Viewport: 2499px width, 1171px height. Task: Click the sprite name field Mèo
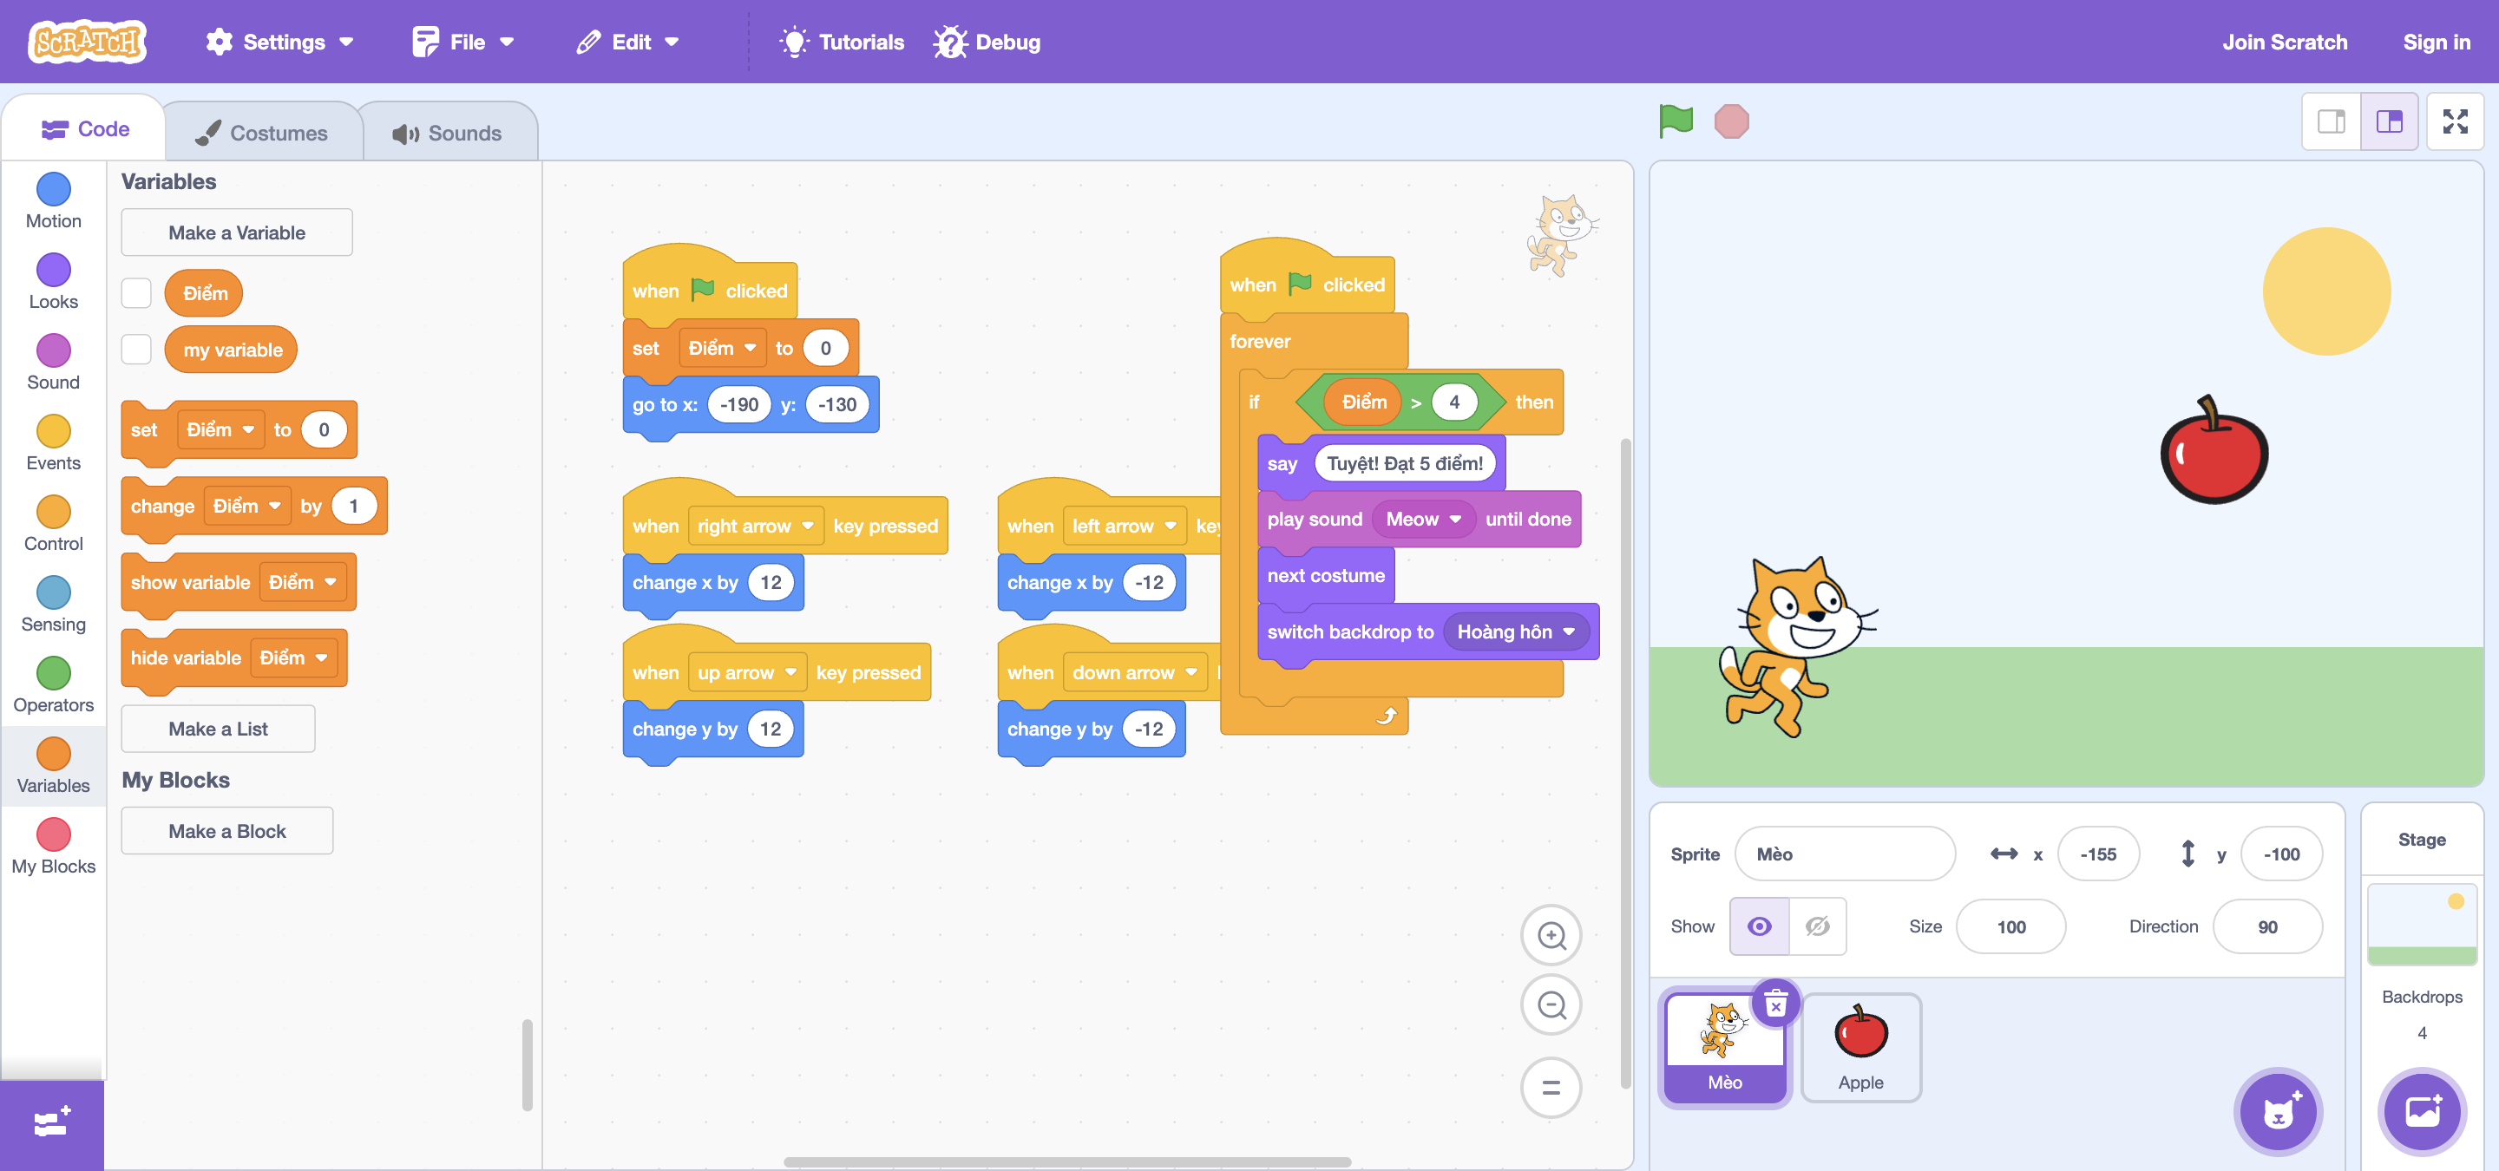coord(1844,854)
